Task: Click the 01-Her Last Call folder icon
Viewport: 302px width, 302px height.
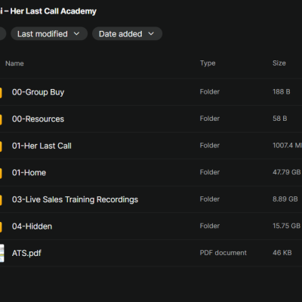Action: [1, 146]
